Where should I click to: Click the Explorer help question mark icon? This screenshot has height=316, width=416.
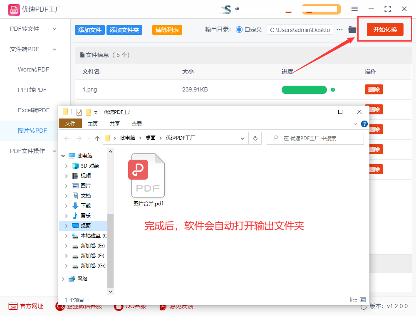[364, 124]
